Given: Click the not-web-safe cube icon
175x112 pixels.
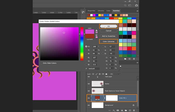Looking at the screenshot, I should [96, 35].
